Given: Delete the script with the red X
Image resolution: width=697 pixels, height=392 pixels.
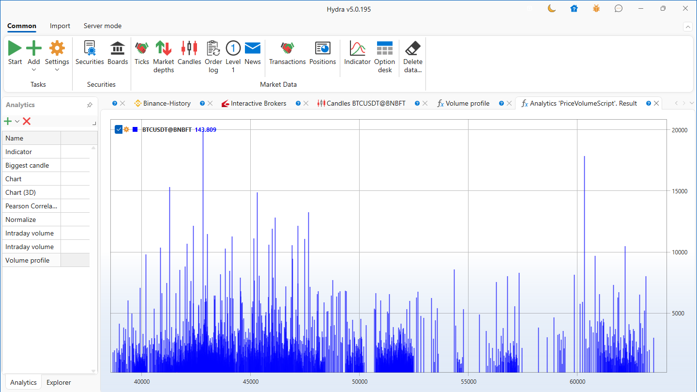Looking at the screenshot, I should [27, 121].
